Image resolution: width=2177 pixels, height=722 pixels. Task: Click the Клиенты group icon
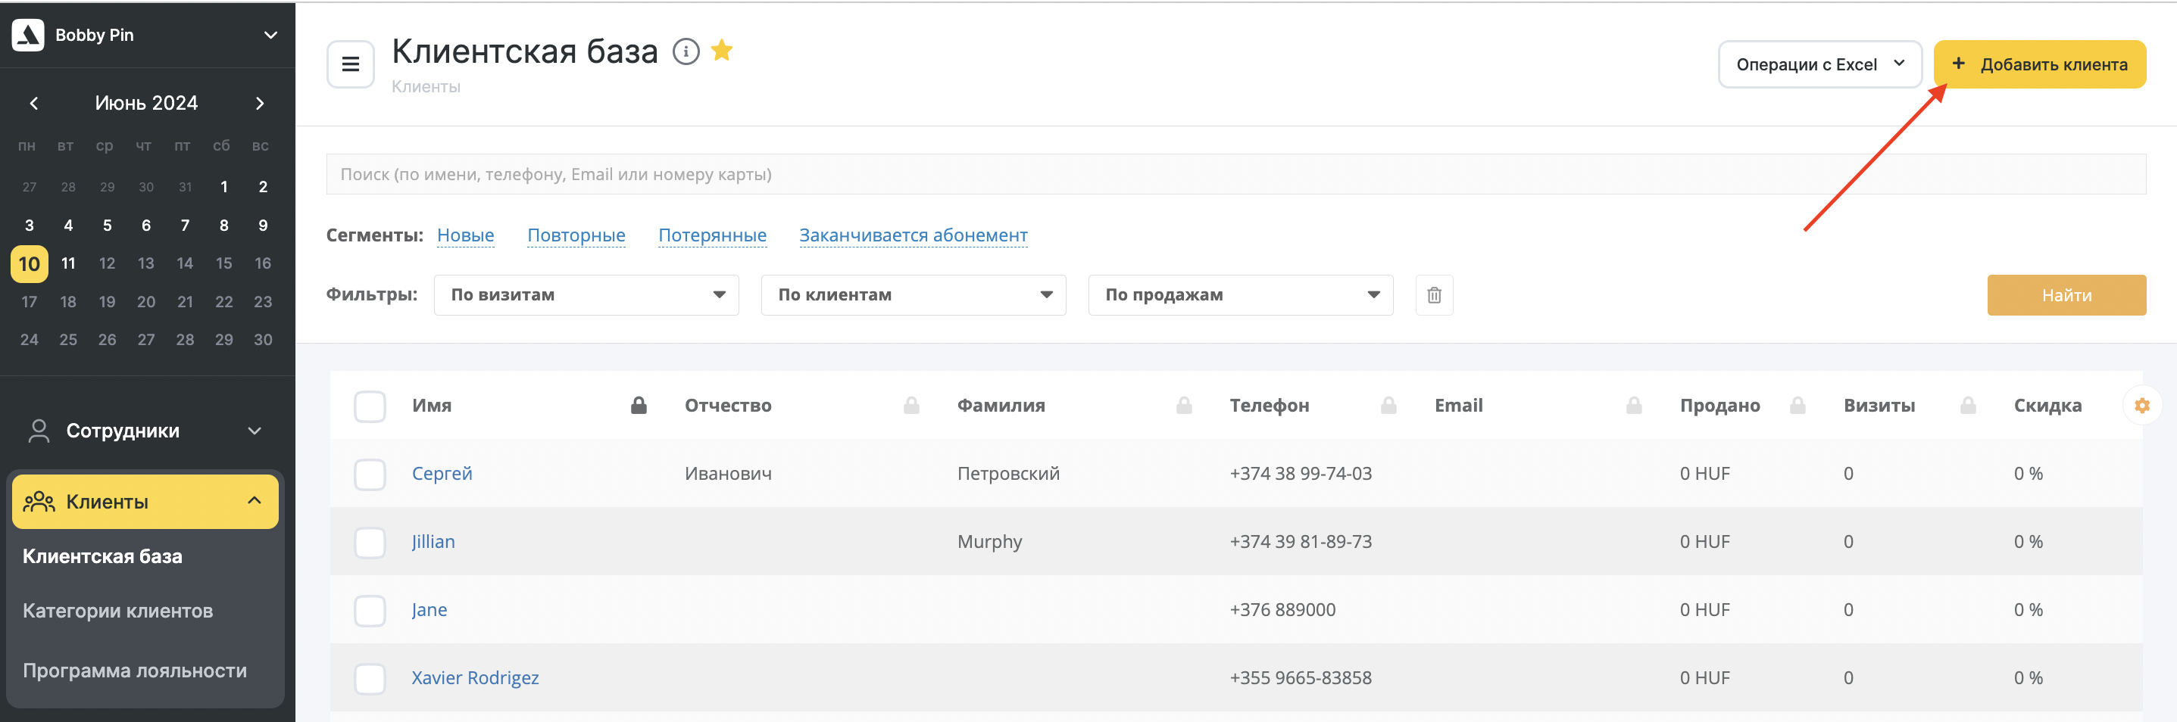[39, 502]
